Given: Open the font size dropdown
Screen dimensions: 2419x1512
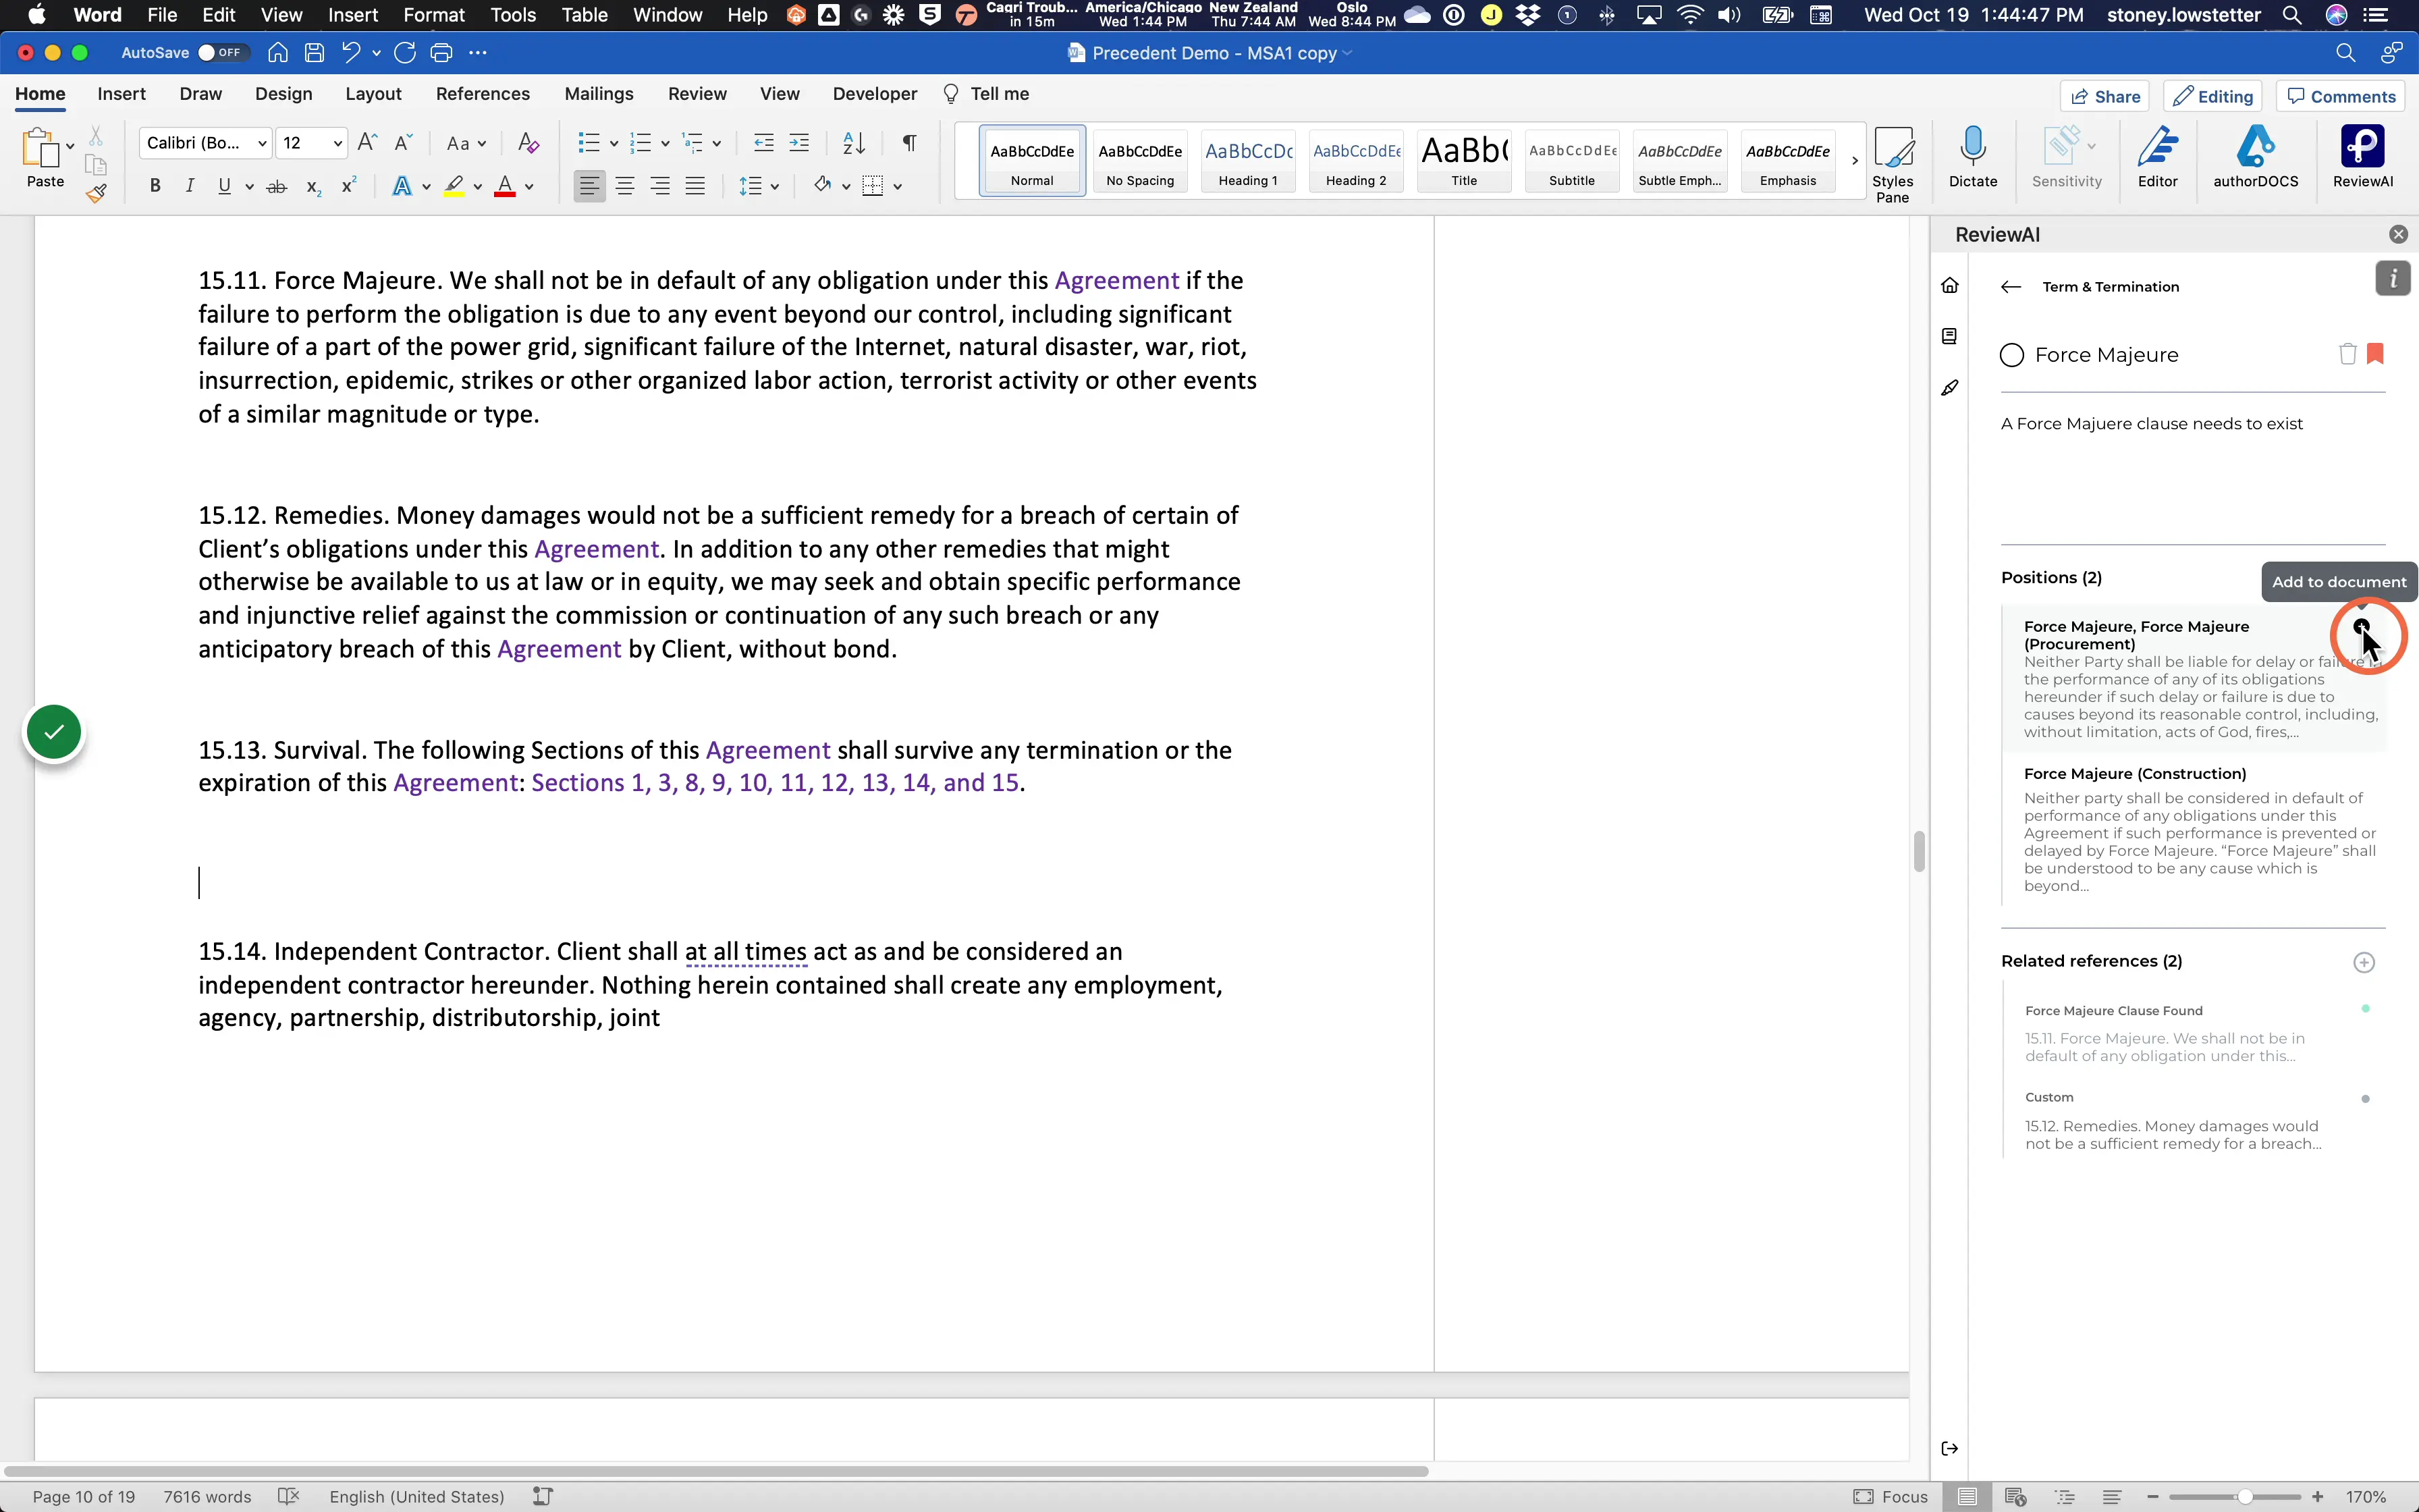Looking at the screenshot, I should tap(338, 144).
